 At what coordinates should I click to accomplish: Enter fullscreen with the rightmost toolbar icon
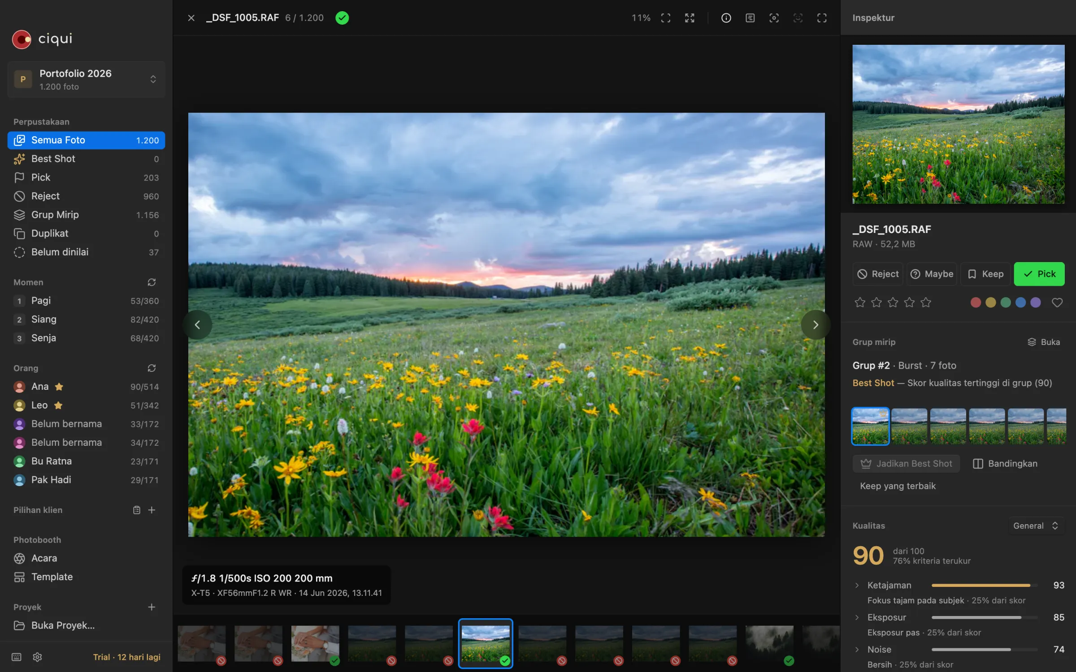pyautogui.click(x=822, y=18)
